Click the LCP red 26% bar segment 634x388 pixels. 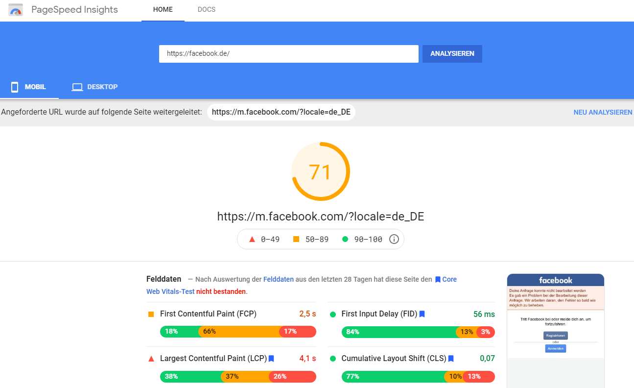coord(293,377)
